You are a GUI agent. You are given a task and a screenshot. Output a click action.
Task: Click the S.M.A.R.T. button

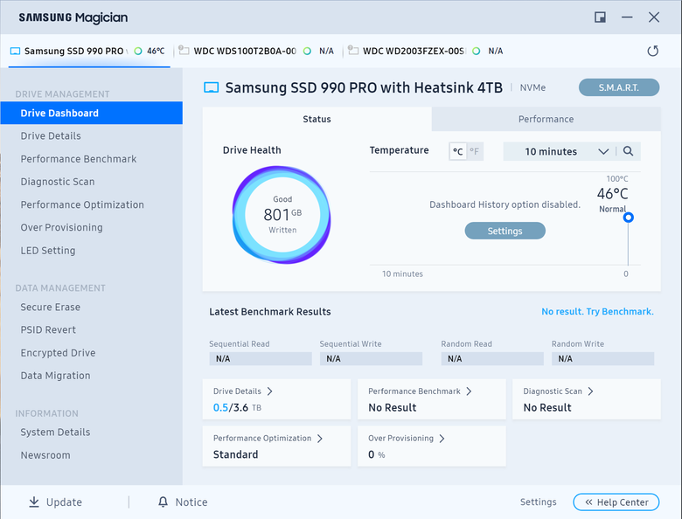618,87
